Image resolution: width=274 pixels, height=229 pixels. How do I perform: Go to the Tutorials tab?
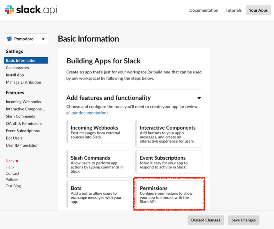(x=233, y=10)
